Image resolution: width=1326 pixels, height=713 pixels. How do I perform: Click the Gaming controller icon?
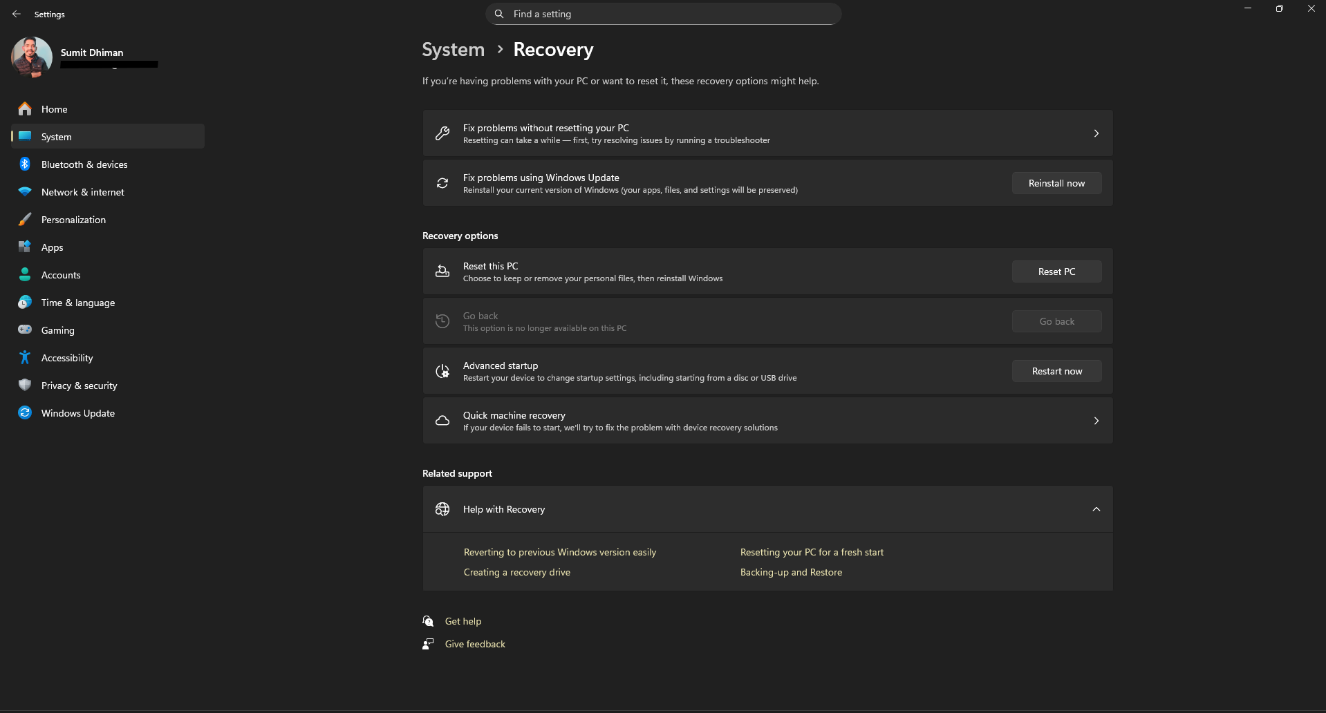[25, 330]
